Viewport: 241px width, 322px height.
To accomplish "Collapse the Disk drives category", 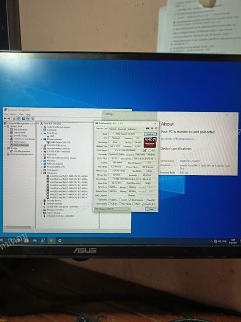I will pyautogui.click(x=42, y=133).
